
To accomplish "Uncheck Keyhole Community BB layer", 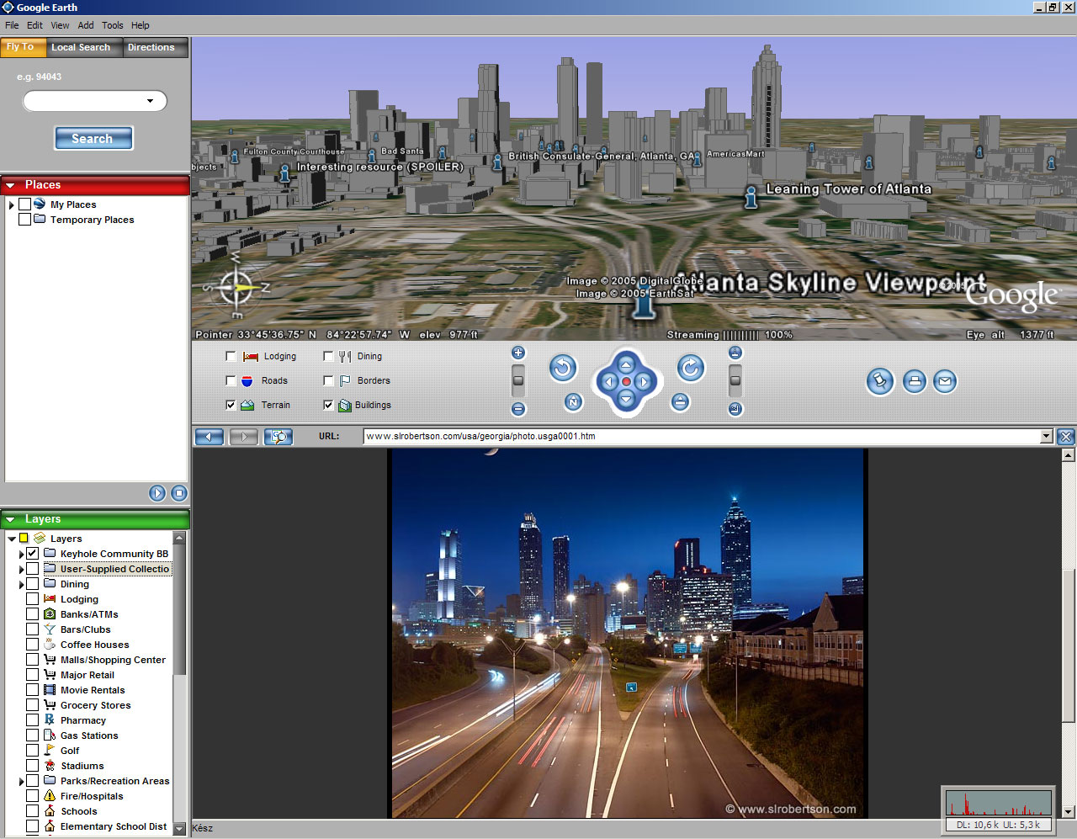I will [x=32, y=554].
